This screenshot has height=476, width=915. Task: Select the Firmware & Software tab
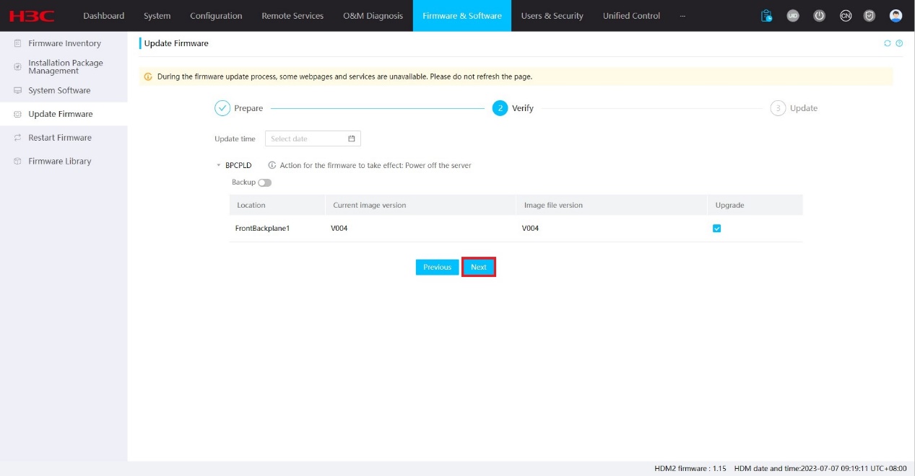[462, 16]
